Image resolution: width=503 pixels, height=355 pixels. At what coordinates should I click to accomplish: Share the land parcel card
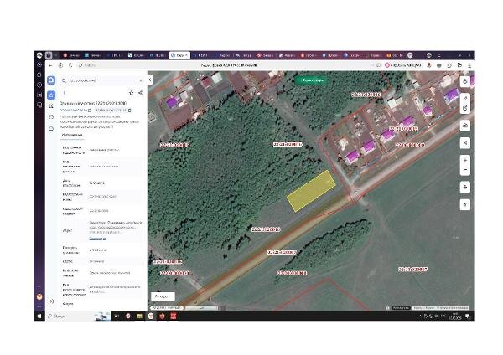(140, 93)
